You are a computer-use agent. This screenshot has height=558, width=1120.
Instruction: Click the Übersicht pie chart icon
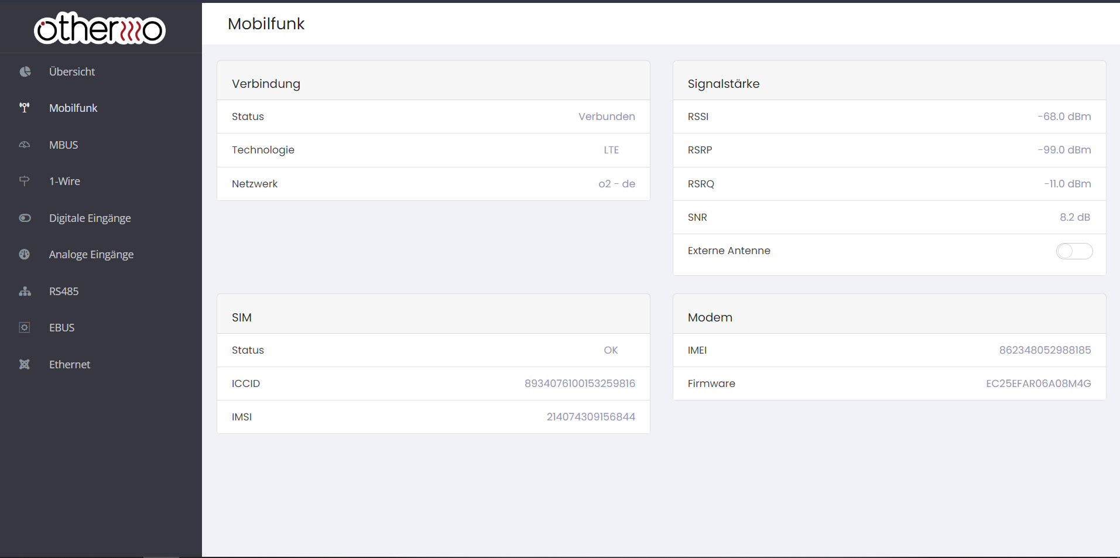point(25,71)
